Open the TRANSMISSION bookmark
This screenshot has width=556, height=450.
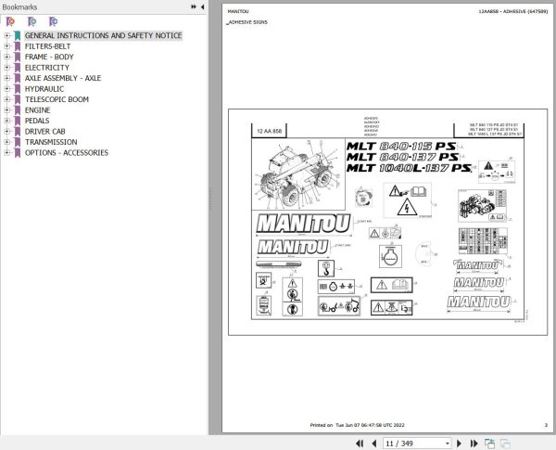click(x=51, y=142)
